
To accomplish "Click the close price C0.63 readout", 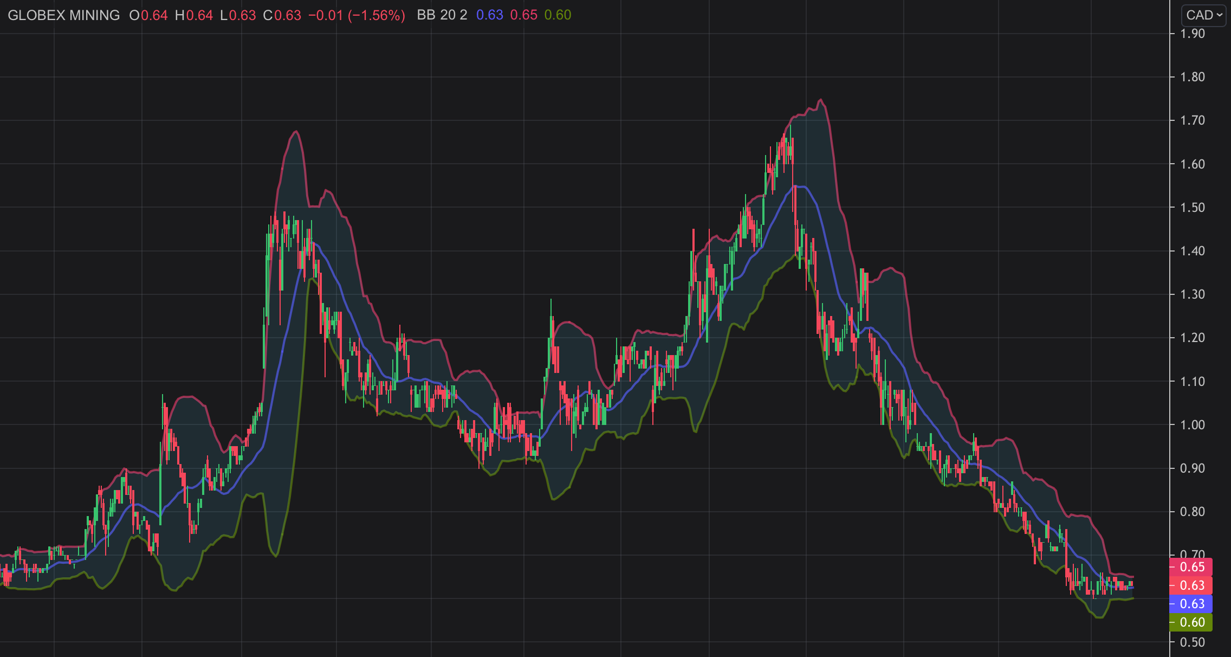I will (x=282, y=15).
